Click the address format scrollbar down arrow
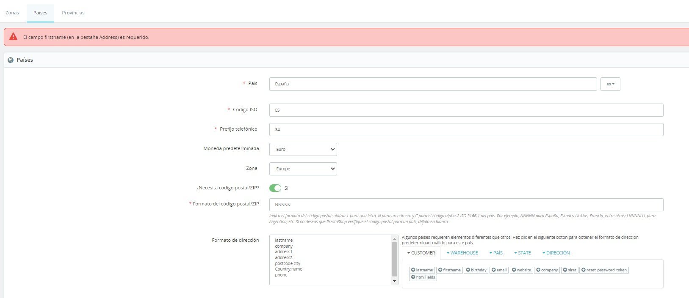 point(395,281)
